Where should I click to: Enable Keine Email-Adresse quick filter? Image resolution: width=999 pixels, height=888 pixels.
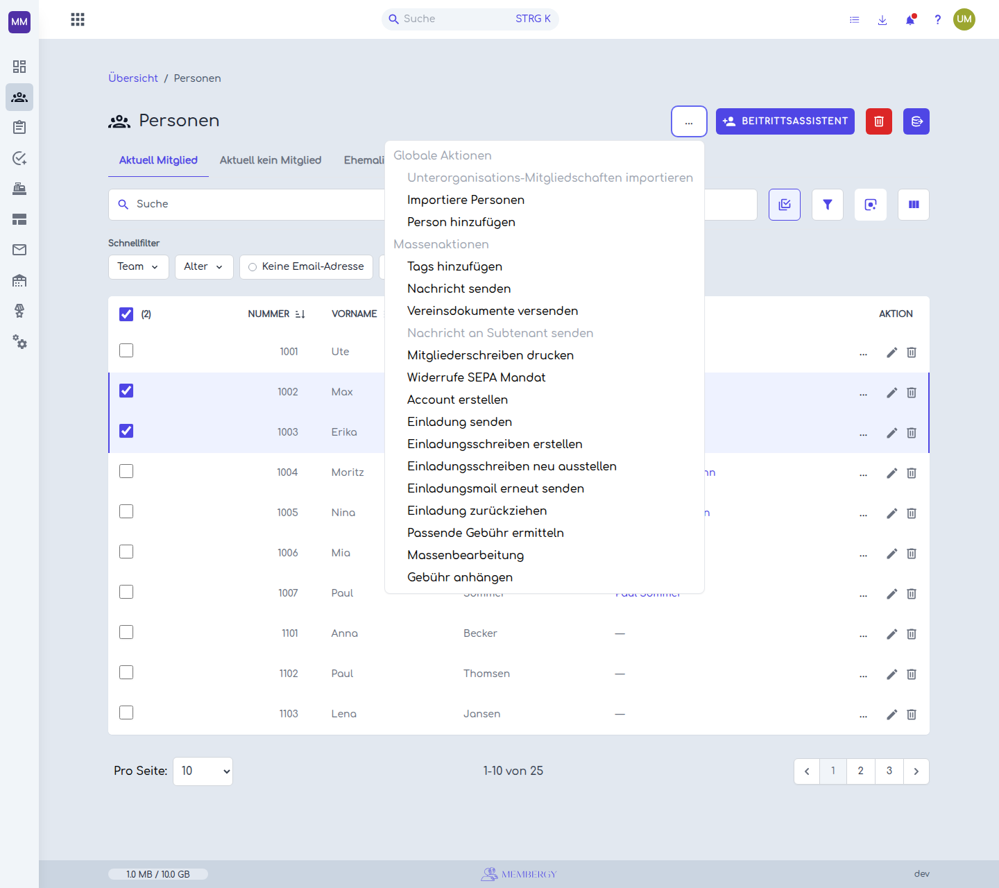[306, 267]
